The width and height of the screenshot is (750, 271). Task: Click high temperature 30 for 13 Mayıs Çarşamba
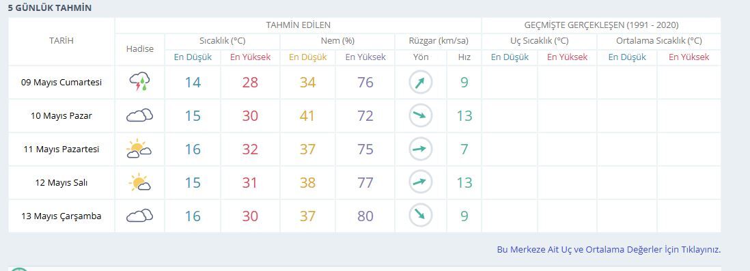250,216
